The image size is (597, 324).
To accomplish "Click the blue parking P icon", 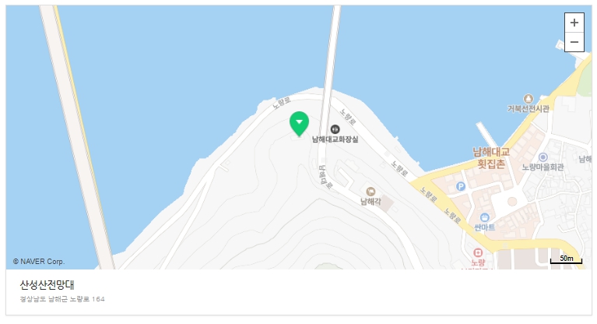I will 461,186.
